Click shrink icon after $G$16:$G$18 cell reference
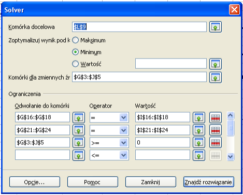Image resolution: width=243 pixels, height=195 pixels. click(x=79, y=117)
